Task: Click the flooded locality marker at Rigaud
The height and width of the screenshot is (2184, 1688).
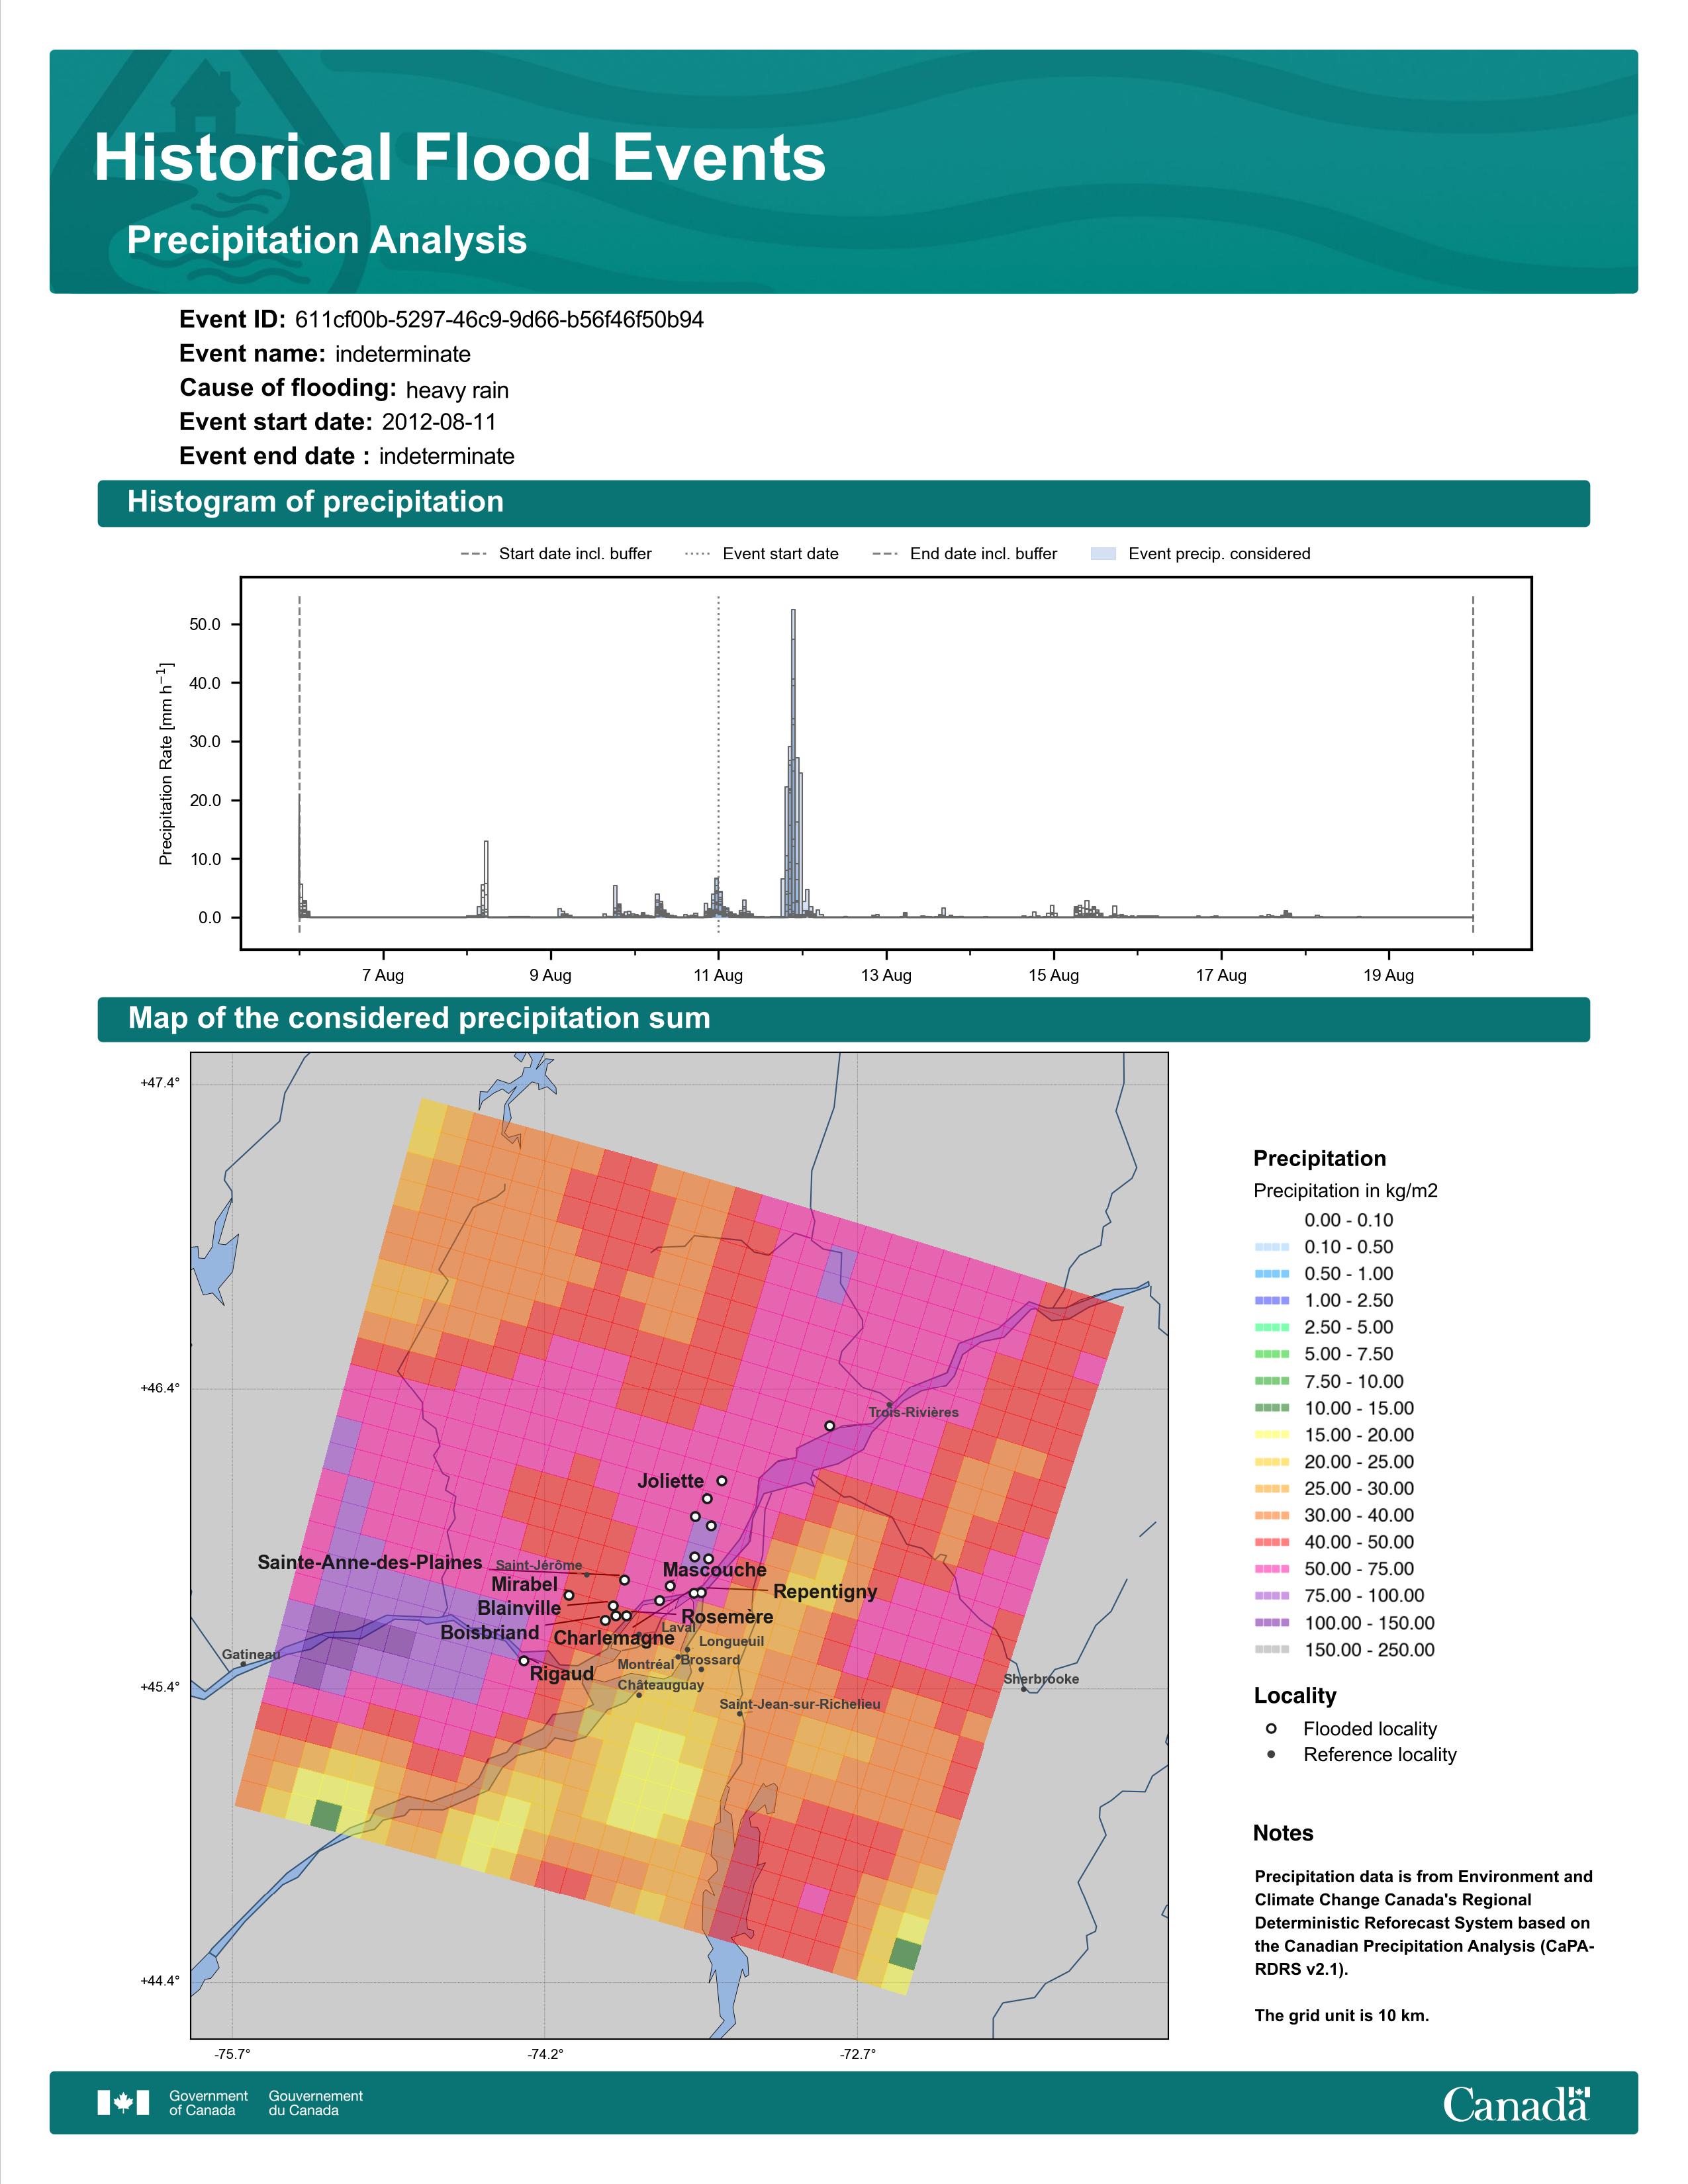Action: (523, 1661)
